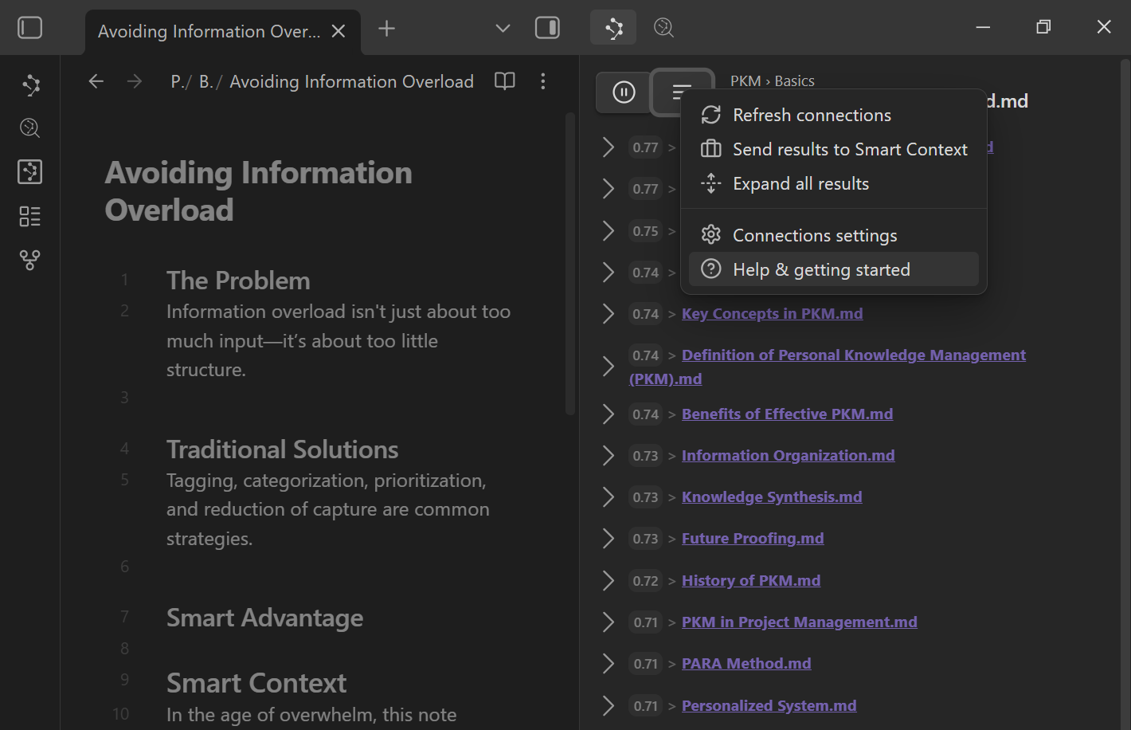The width and height of the screenshot is (1131, 730).
Task: Click the dice-style random connection ribbon icon
Action: [x=30, y=171]
